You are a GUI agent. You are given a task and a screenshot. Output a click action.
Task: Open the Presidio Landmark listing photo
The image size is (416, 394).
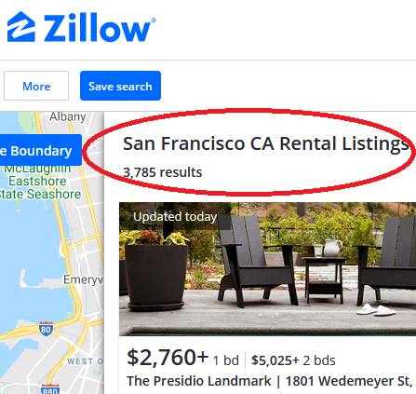point(267,269)
